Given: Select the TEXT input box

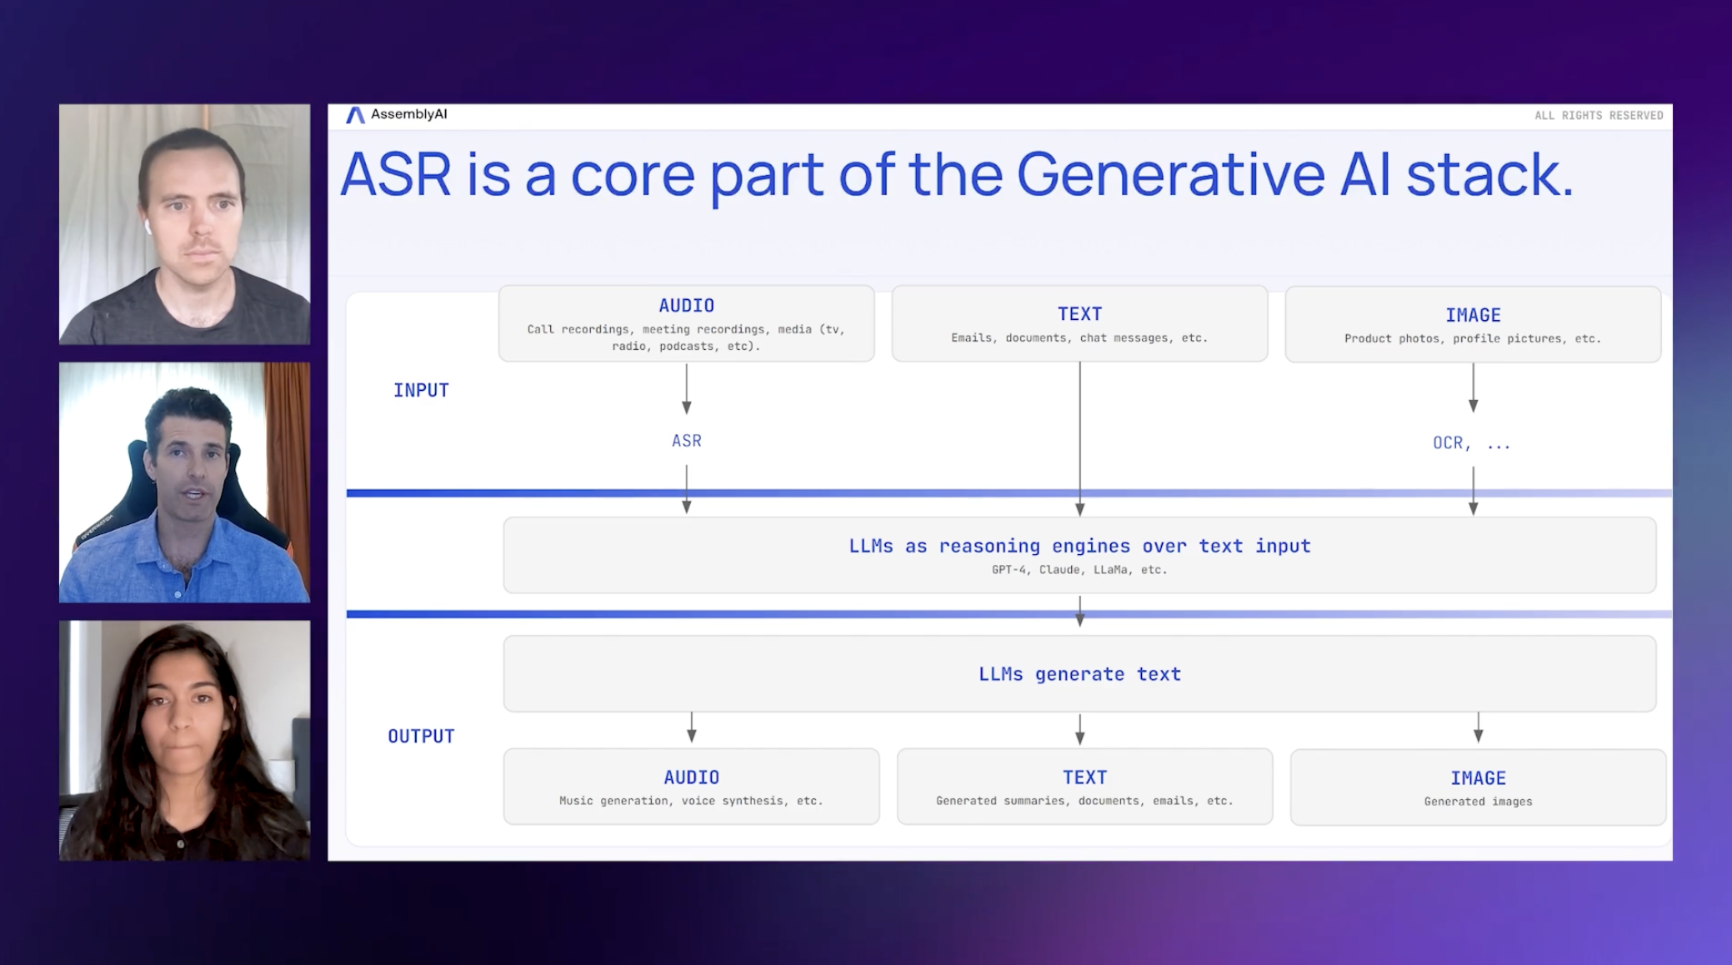Looking at the screenshot, I should pos(1079,323).
